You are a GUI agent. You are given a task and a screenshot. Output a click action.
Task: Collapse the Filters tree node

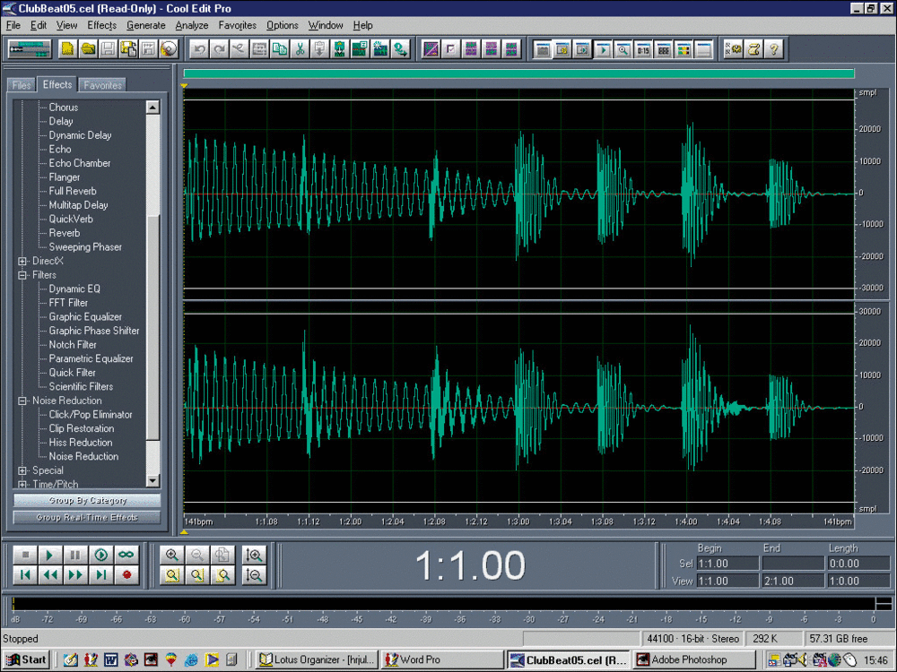point(23,276)
